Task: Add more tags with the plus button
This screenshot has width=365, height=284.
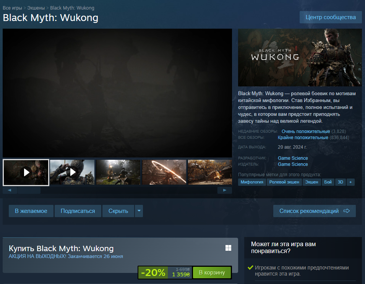Action: pos(350,182)
